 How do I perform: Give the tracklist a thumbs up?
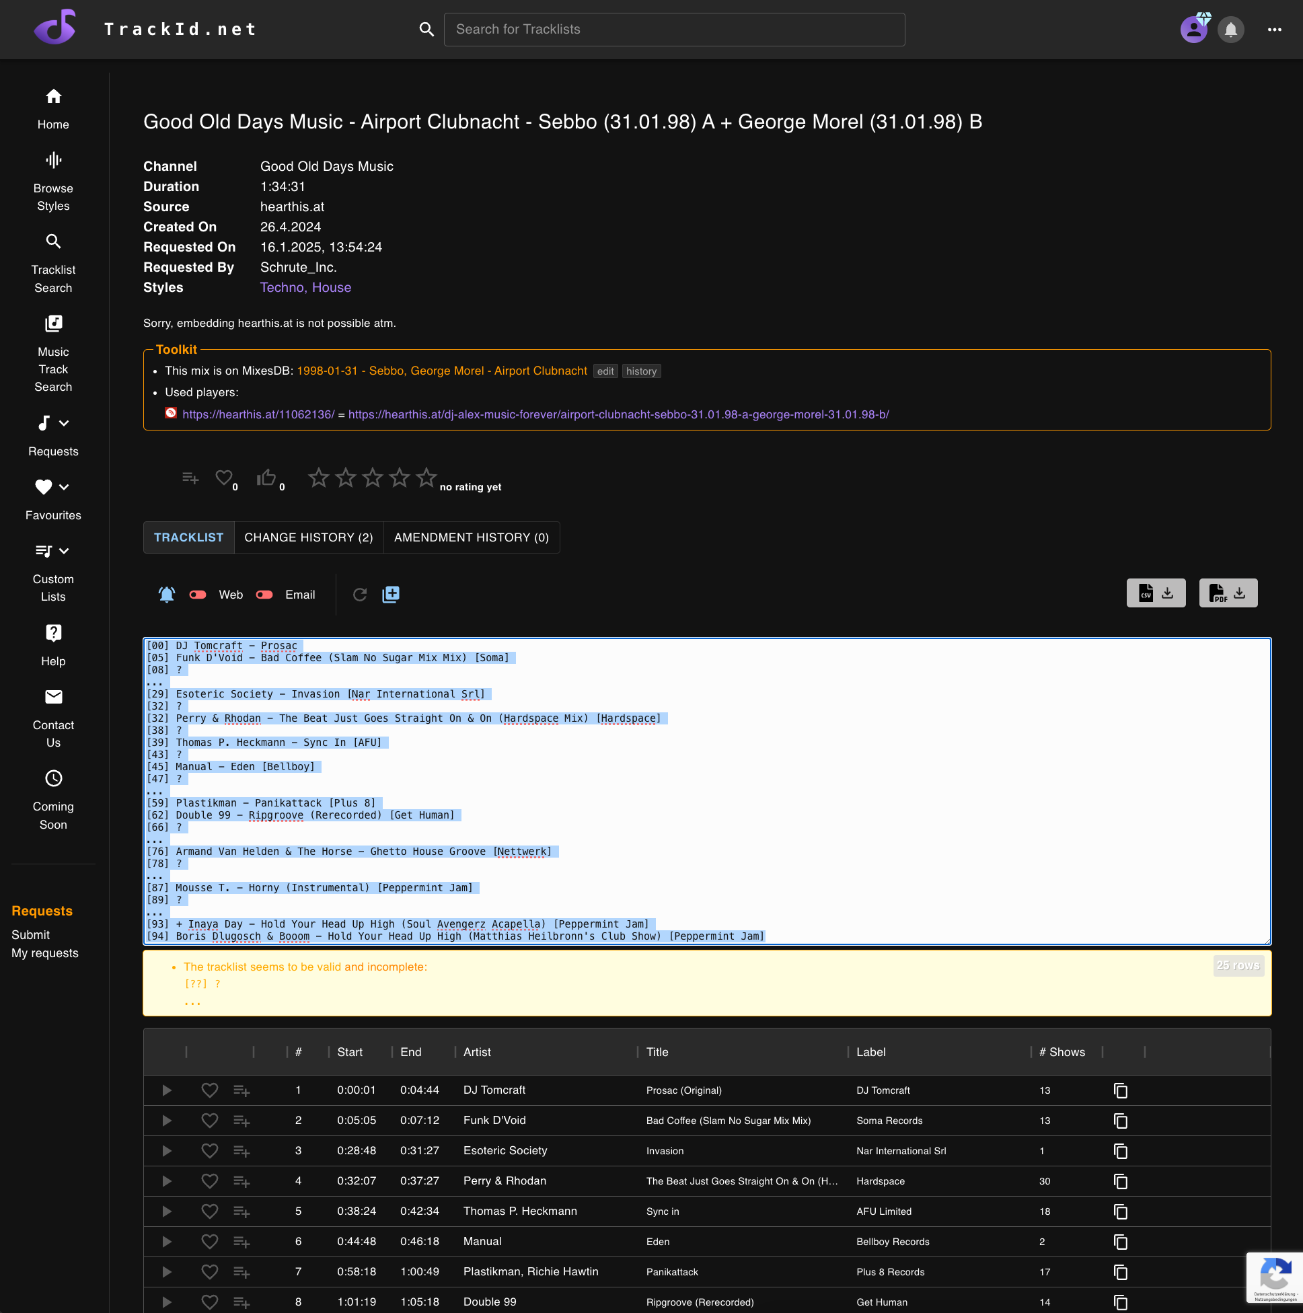(x=266, y=478)
